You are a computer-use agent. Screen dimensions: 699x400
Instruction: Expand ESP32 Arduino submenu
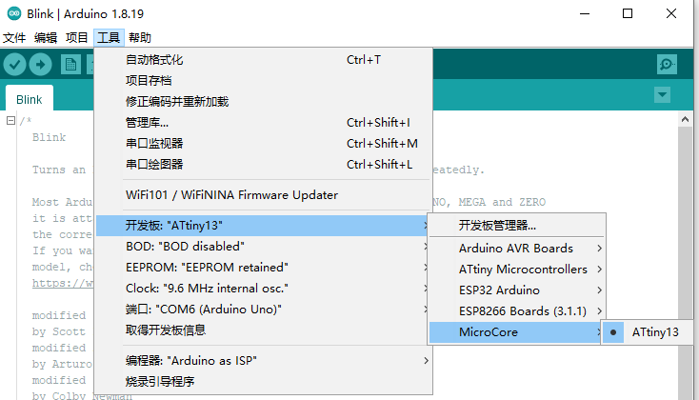tap(517, 290)
